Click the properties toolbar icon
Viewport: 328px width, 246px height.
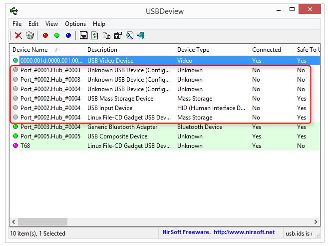[x=118, y=35]
